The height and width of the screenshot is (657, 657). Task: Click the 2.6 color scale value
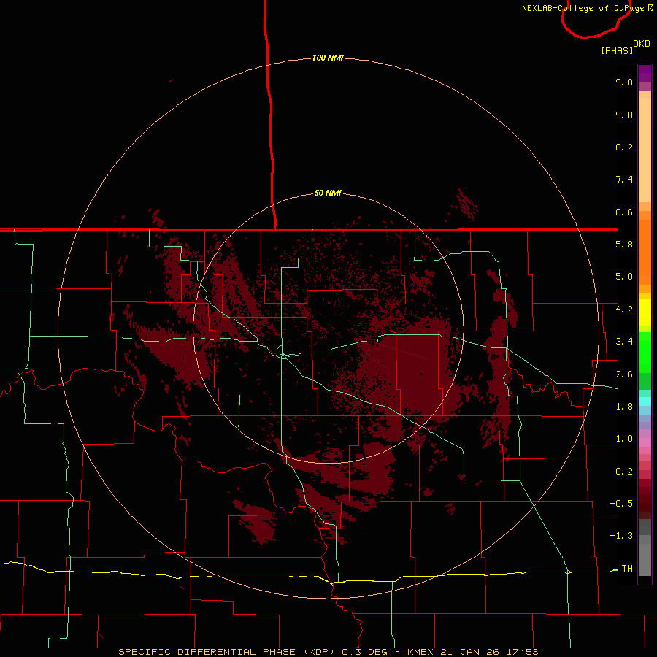(624, 374)
